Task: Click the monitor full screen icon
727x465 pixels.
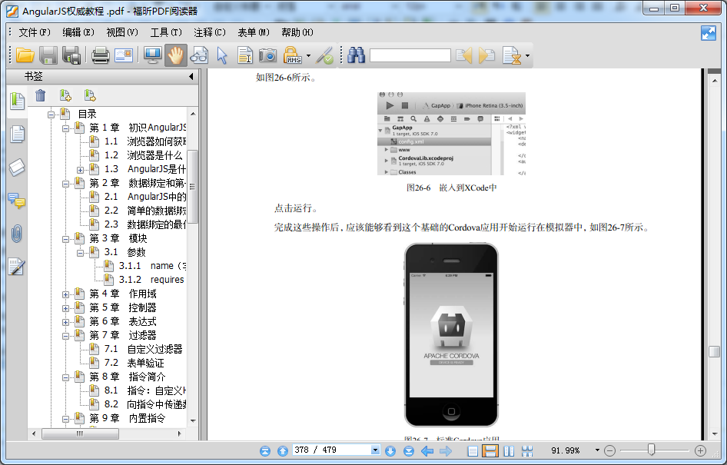Action: tap(152, 55)
